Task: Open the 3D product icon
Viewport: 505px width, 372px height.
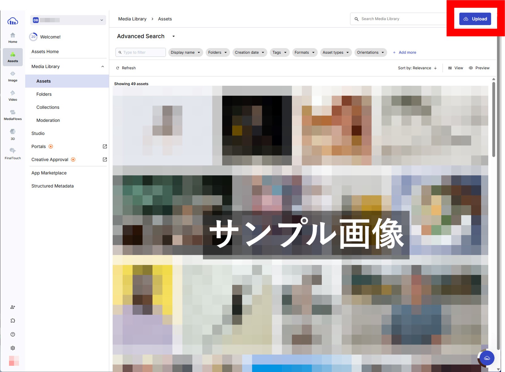Action: (x=13, y=134)
